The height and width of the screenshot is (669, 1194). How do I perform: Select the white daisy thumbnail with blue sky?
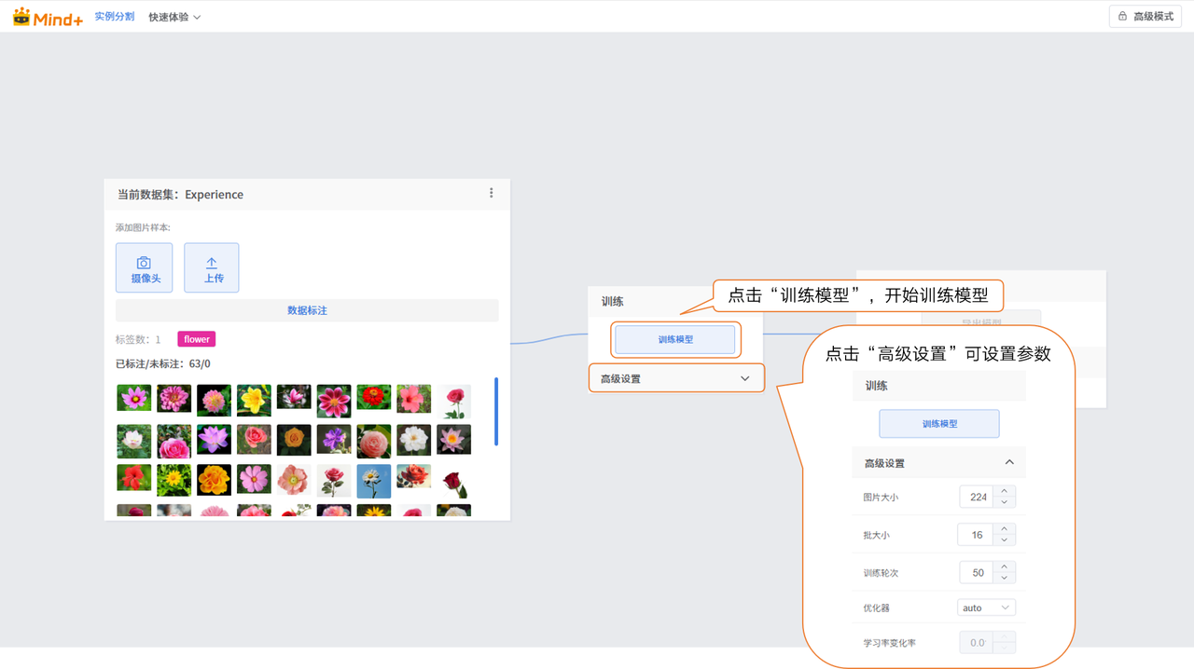374,479
